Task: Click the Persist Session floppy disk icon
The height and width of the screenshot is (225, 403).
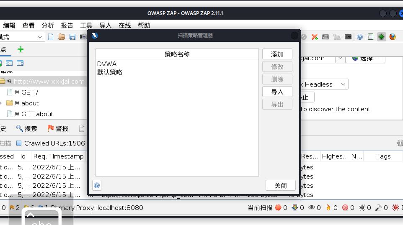Action: click(72, 37)
